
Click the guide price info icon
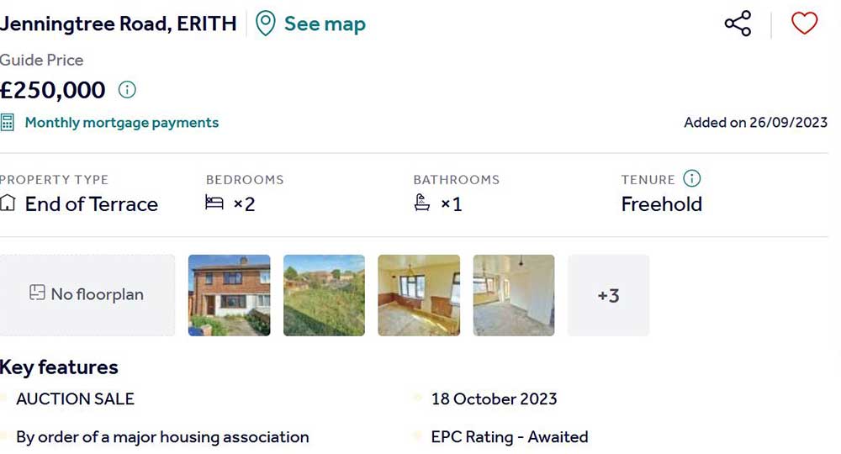(127, 90)
